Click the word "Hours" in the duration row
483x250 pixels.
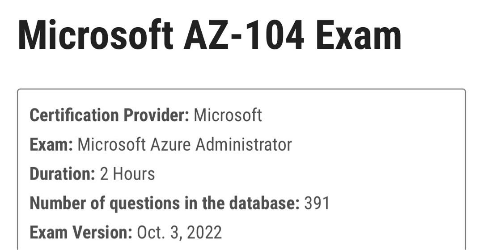134,174
